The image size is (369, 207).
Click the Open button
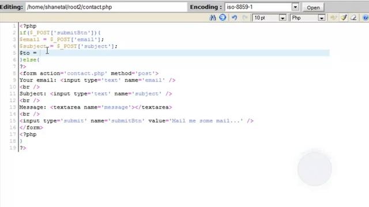pos(313,7)
